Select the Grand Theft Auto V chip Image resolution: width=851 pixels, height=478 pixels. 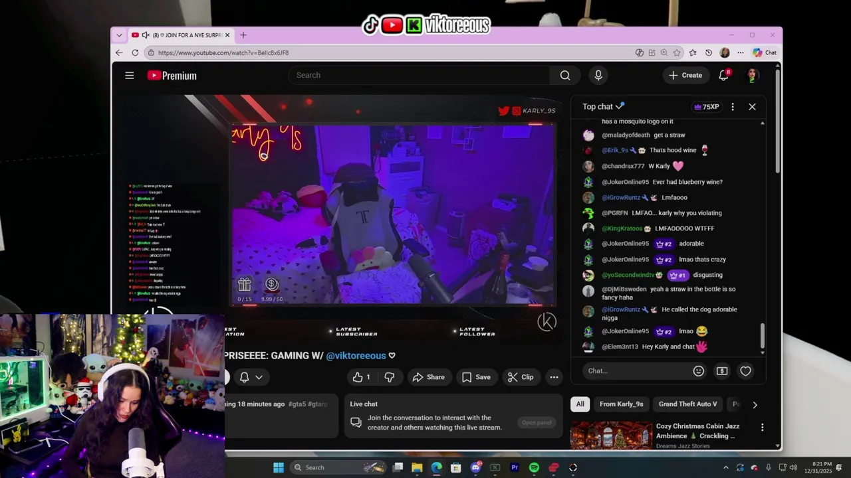click(x=687, y=404)
